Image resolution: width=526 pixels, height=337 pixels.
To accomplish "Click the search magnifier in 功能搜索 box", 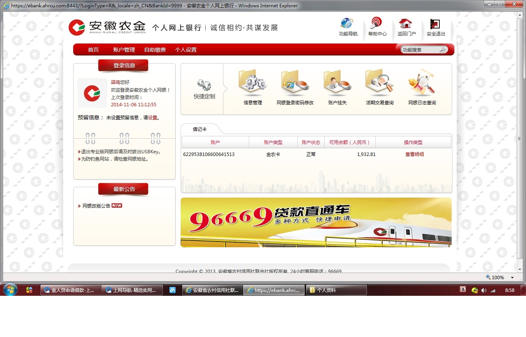I will coord(442,49).
